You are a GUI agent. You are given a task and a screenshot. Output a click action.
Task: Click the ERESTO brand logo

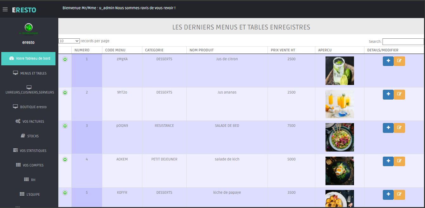pyautogui.click(x=24, y=10)
